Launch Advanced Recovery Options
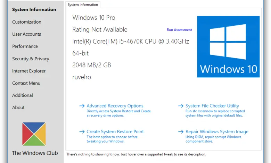This screenshot has width=271, height=163. click(x=115, y=106)
